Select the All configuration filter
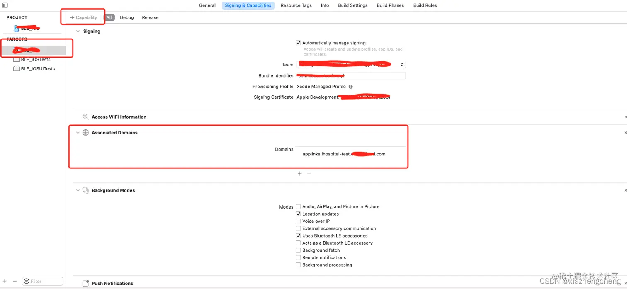 (x=109, y=17)
